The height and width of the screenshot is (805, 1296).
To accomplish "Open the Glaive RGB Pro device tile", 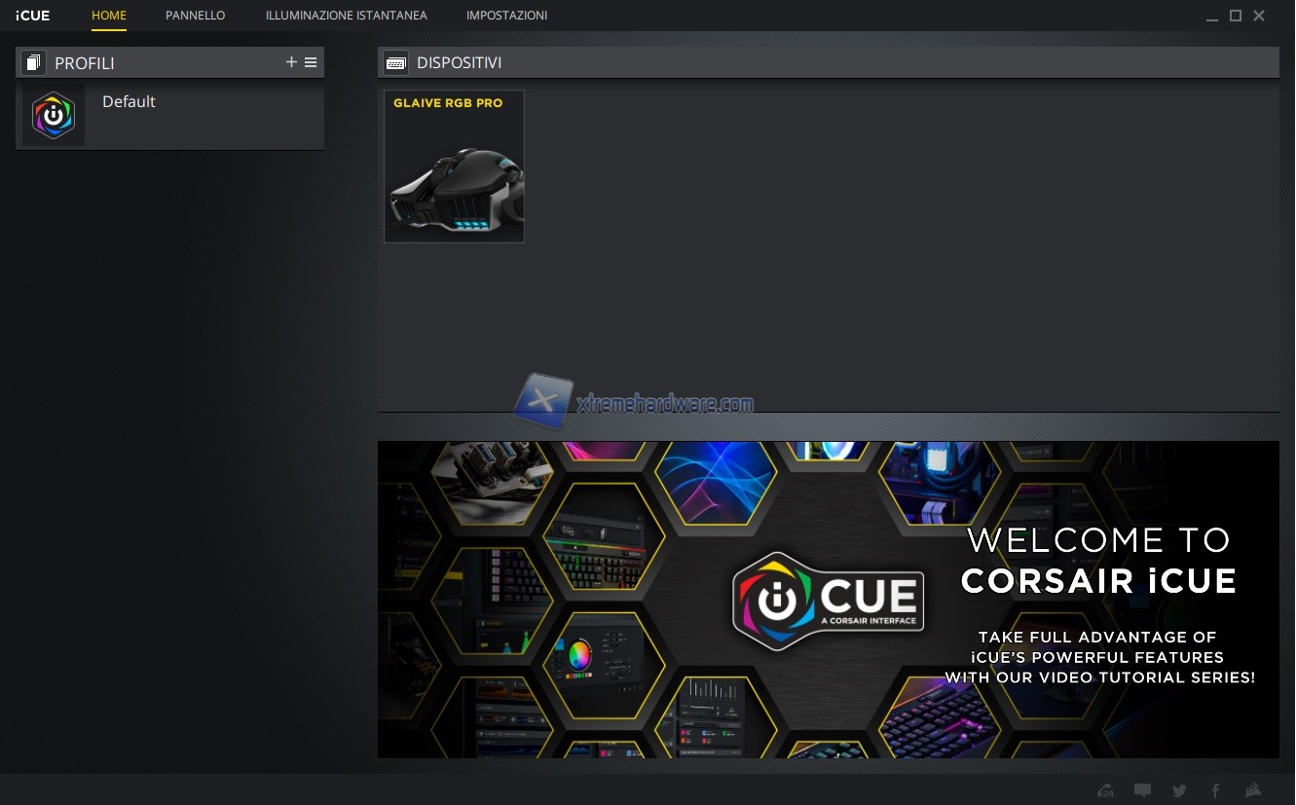I will [454, 166].
